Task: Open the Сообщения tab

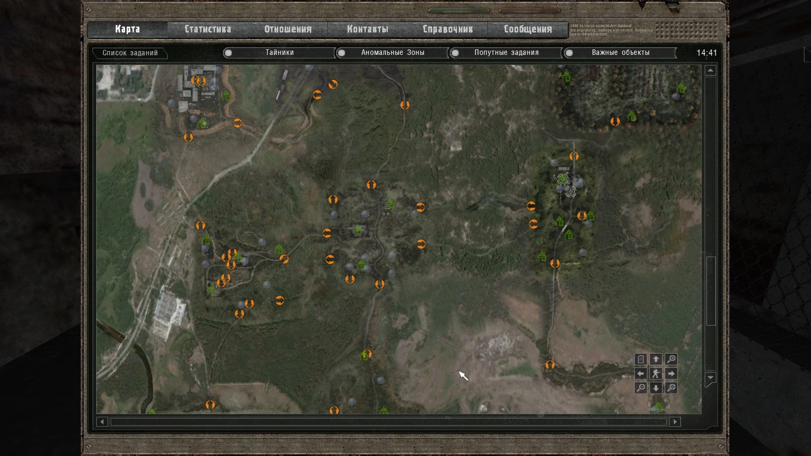Action: click(x=528, y=29)
